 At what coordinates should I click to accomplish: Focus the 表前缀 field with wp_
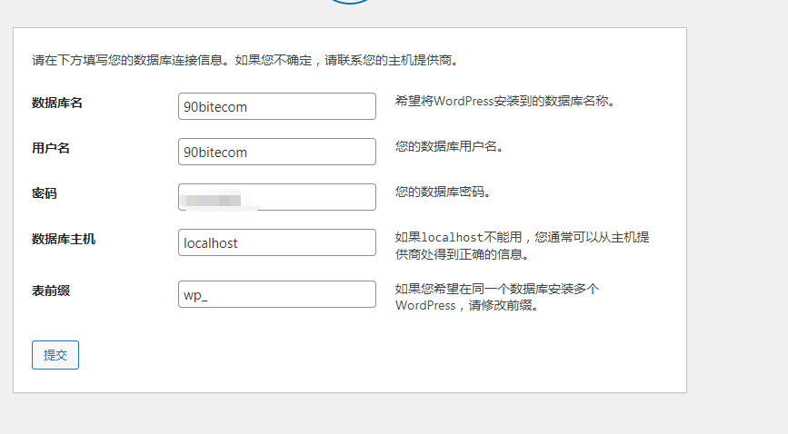277,294
